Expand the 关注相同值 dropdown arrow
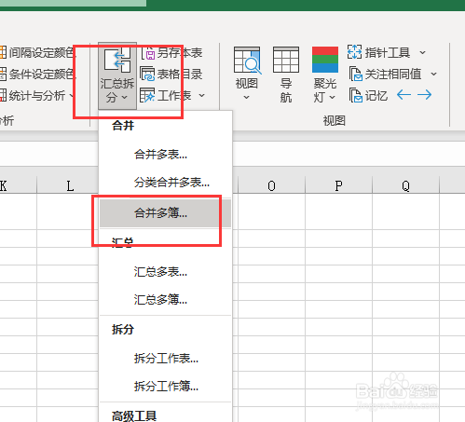Viewport: 465px width, 422px height. click(433, 75)
